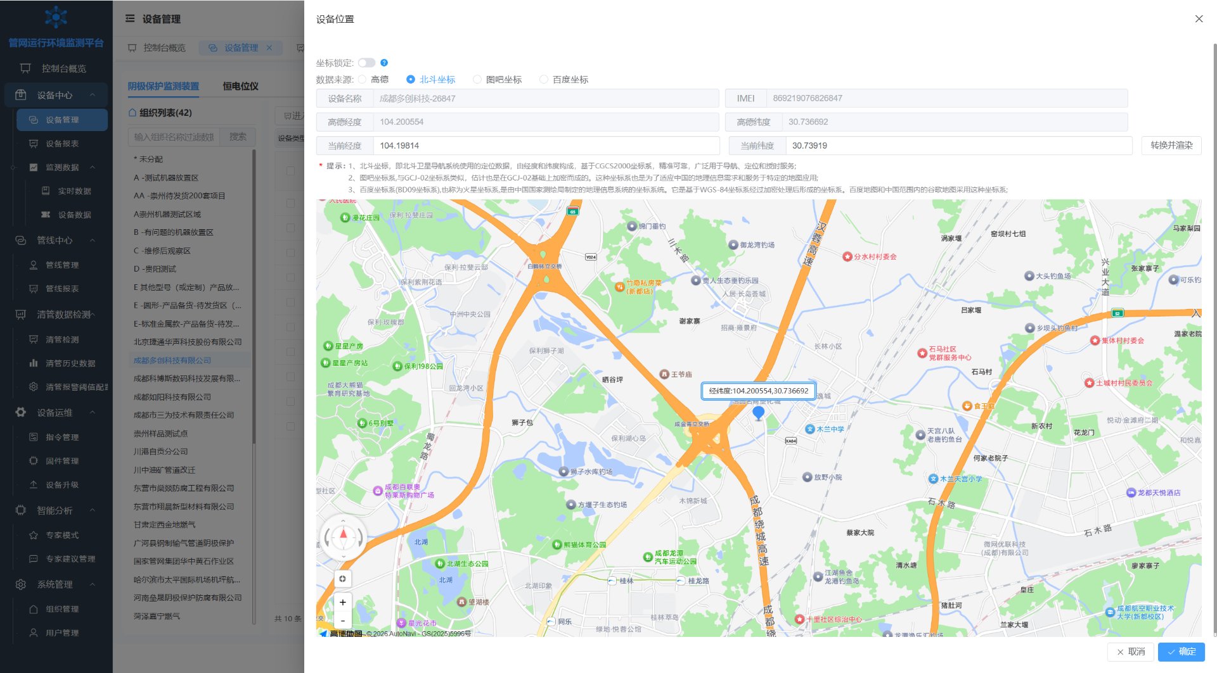This screenshot has width=1217, height=673.
Task: Choose the 图吧坐标 radio option
Action: pyautogui.click(x=498, y=80)
